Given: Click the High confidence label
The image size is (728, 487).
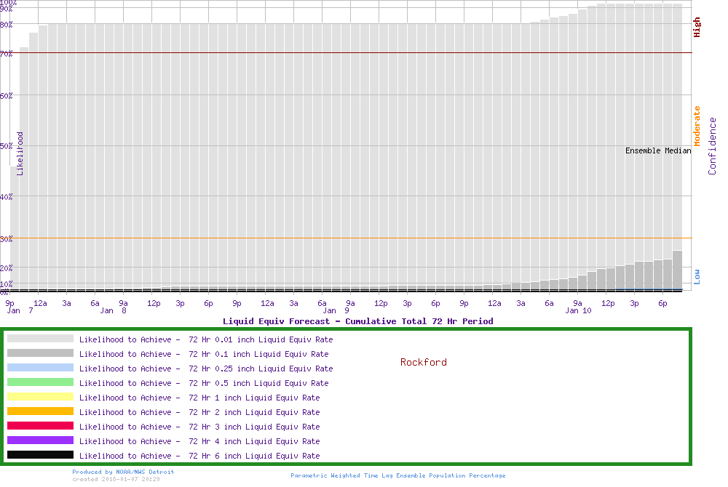Looking at the screenshot, I should [x=697, y=28].
